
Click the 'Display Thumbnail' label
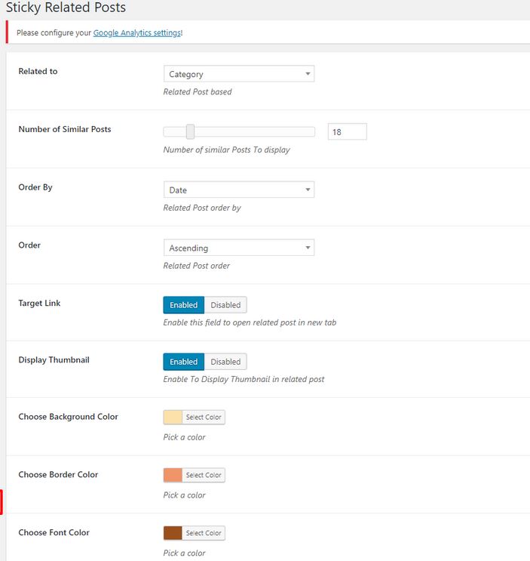(54, 360)
